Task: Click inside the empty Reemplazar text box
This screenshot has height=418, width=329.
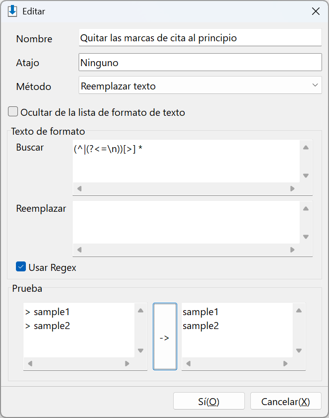Action: click(x=186, y=222)
